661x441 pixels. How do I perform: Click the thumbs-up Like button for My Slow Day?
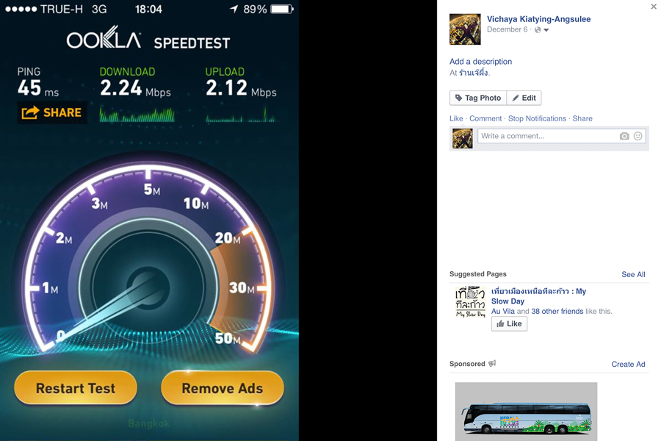[x=509, y=323]
